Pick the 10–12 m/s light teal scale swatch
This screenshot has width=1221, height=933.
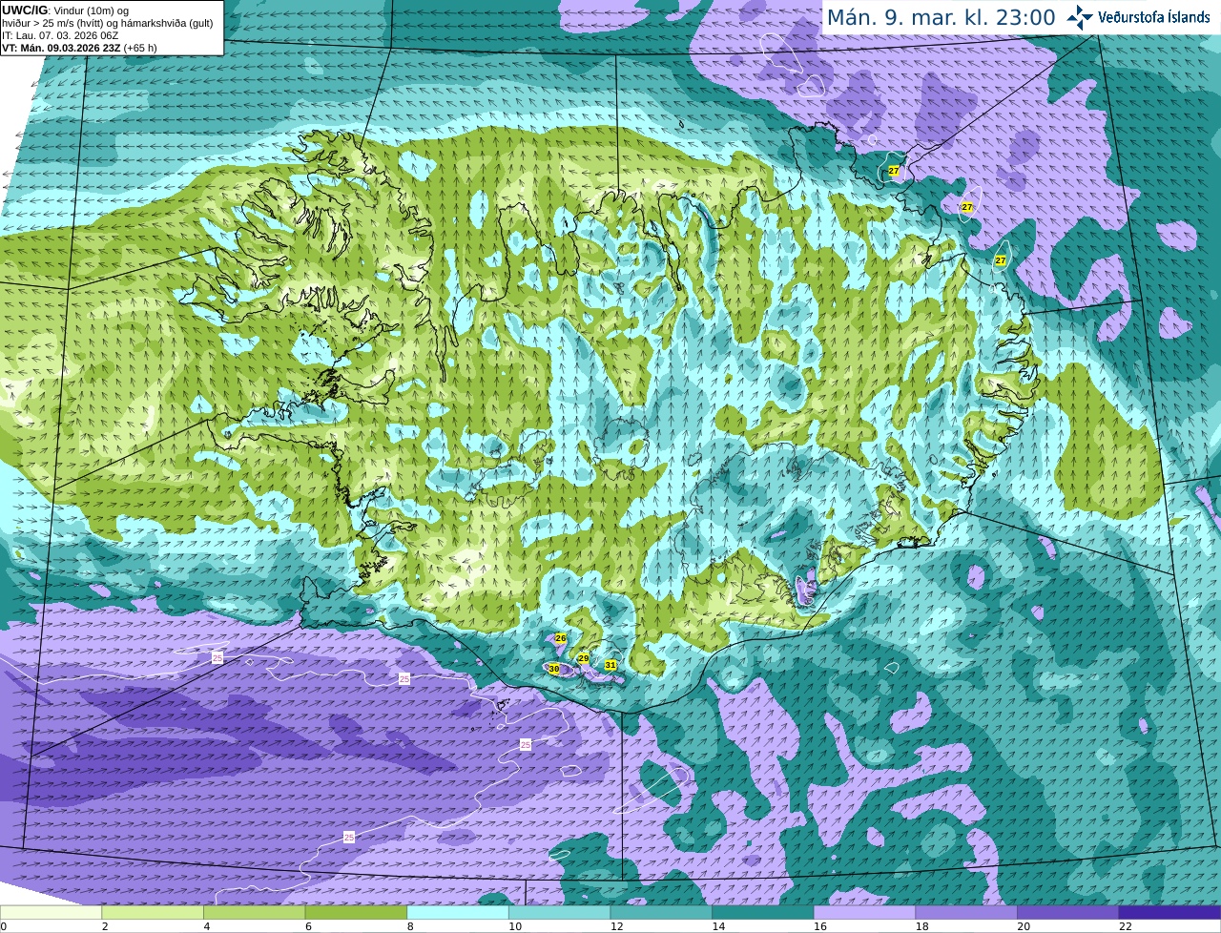559,912
